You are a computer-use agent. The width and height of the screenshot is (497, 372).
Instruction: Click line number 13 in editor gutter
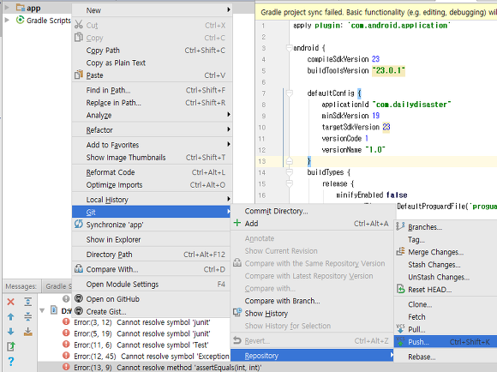(262, 161)
